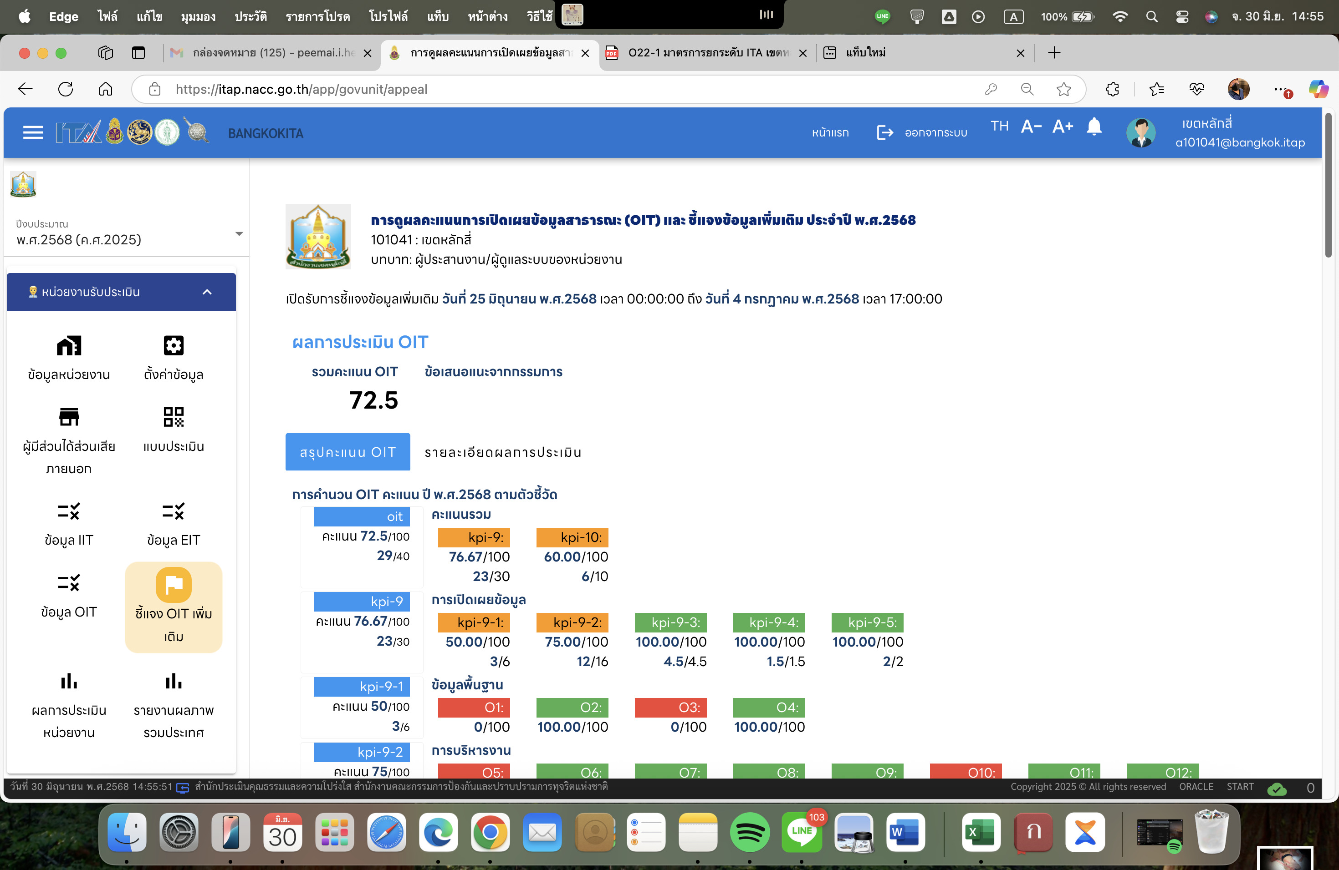This screenshot has width=1339, height=870.
Task: Open Spotlight search in menu bar
Action: tap(1152, 16)
